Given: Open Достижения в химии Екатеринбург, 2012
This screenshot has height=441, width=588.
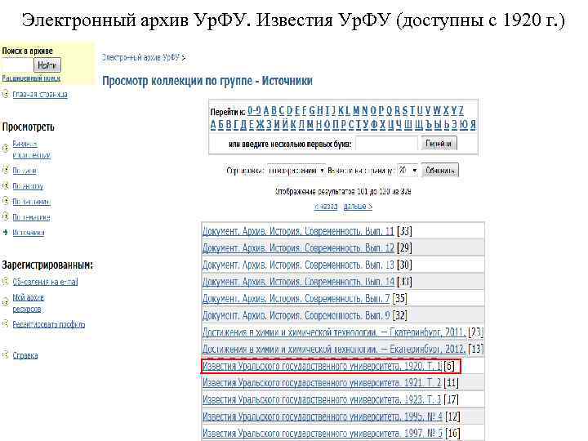Looking at the screenshot, I should click(x=334, y=350).
